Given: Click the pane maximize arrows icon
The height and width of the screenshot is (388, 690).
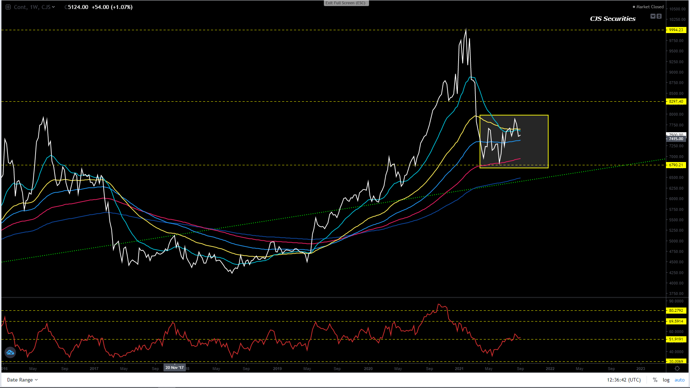Looking at the screenshot, I should 659,16.
